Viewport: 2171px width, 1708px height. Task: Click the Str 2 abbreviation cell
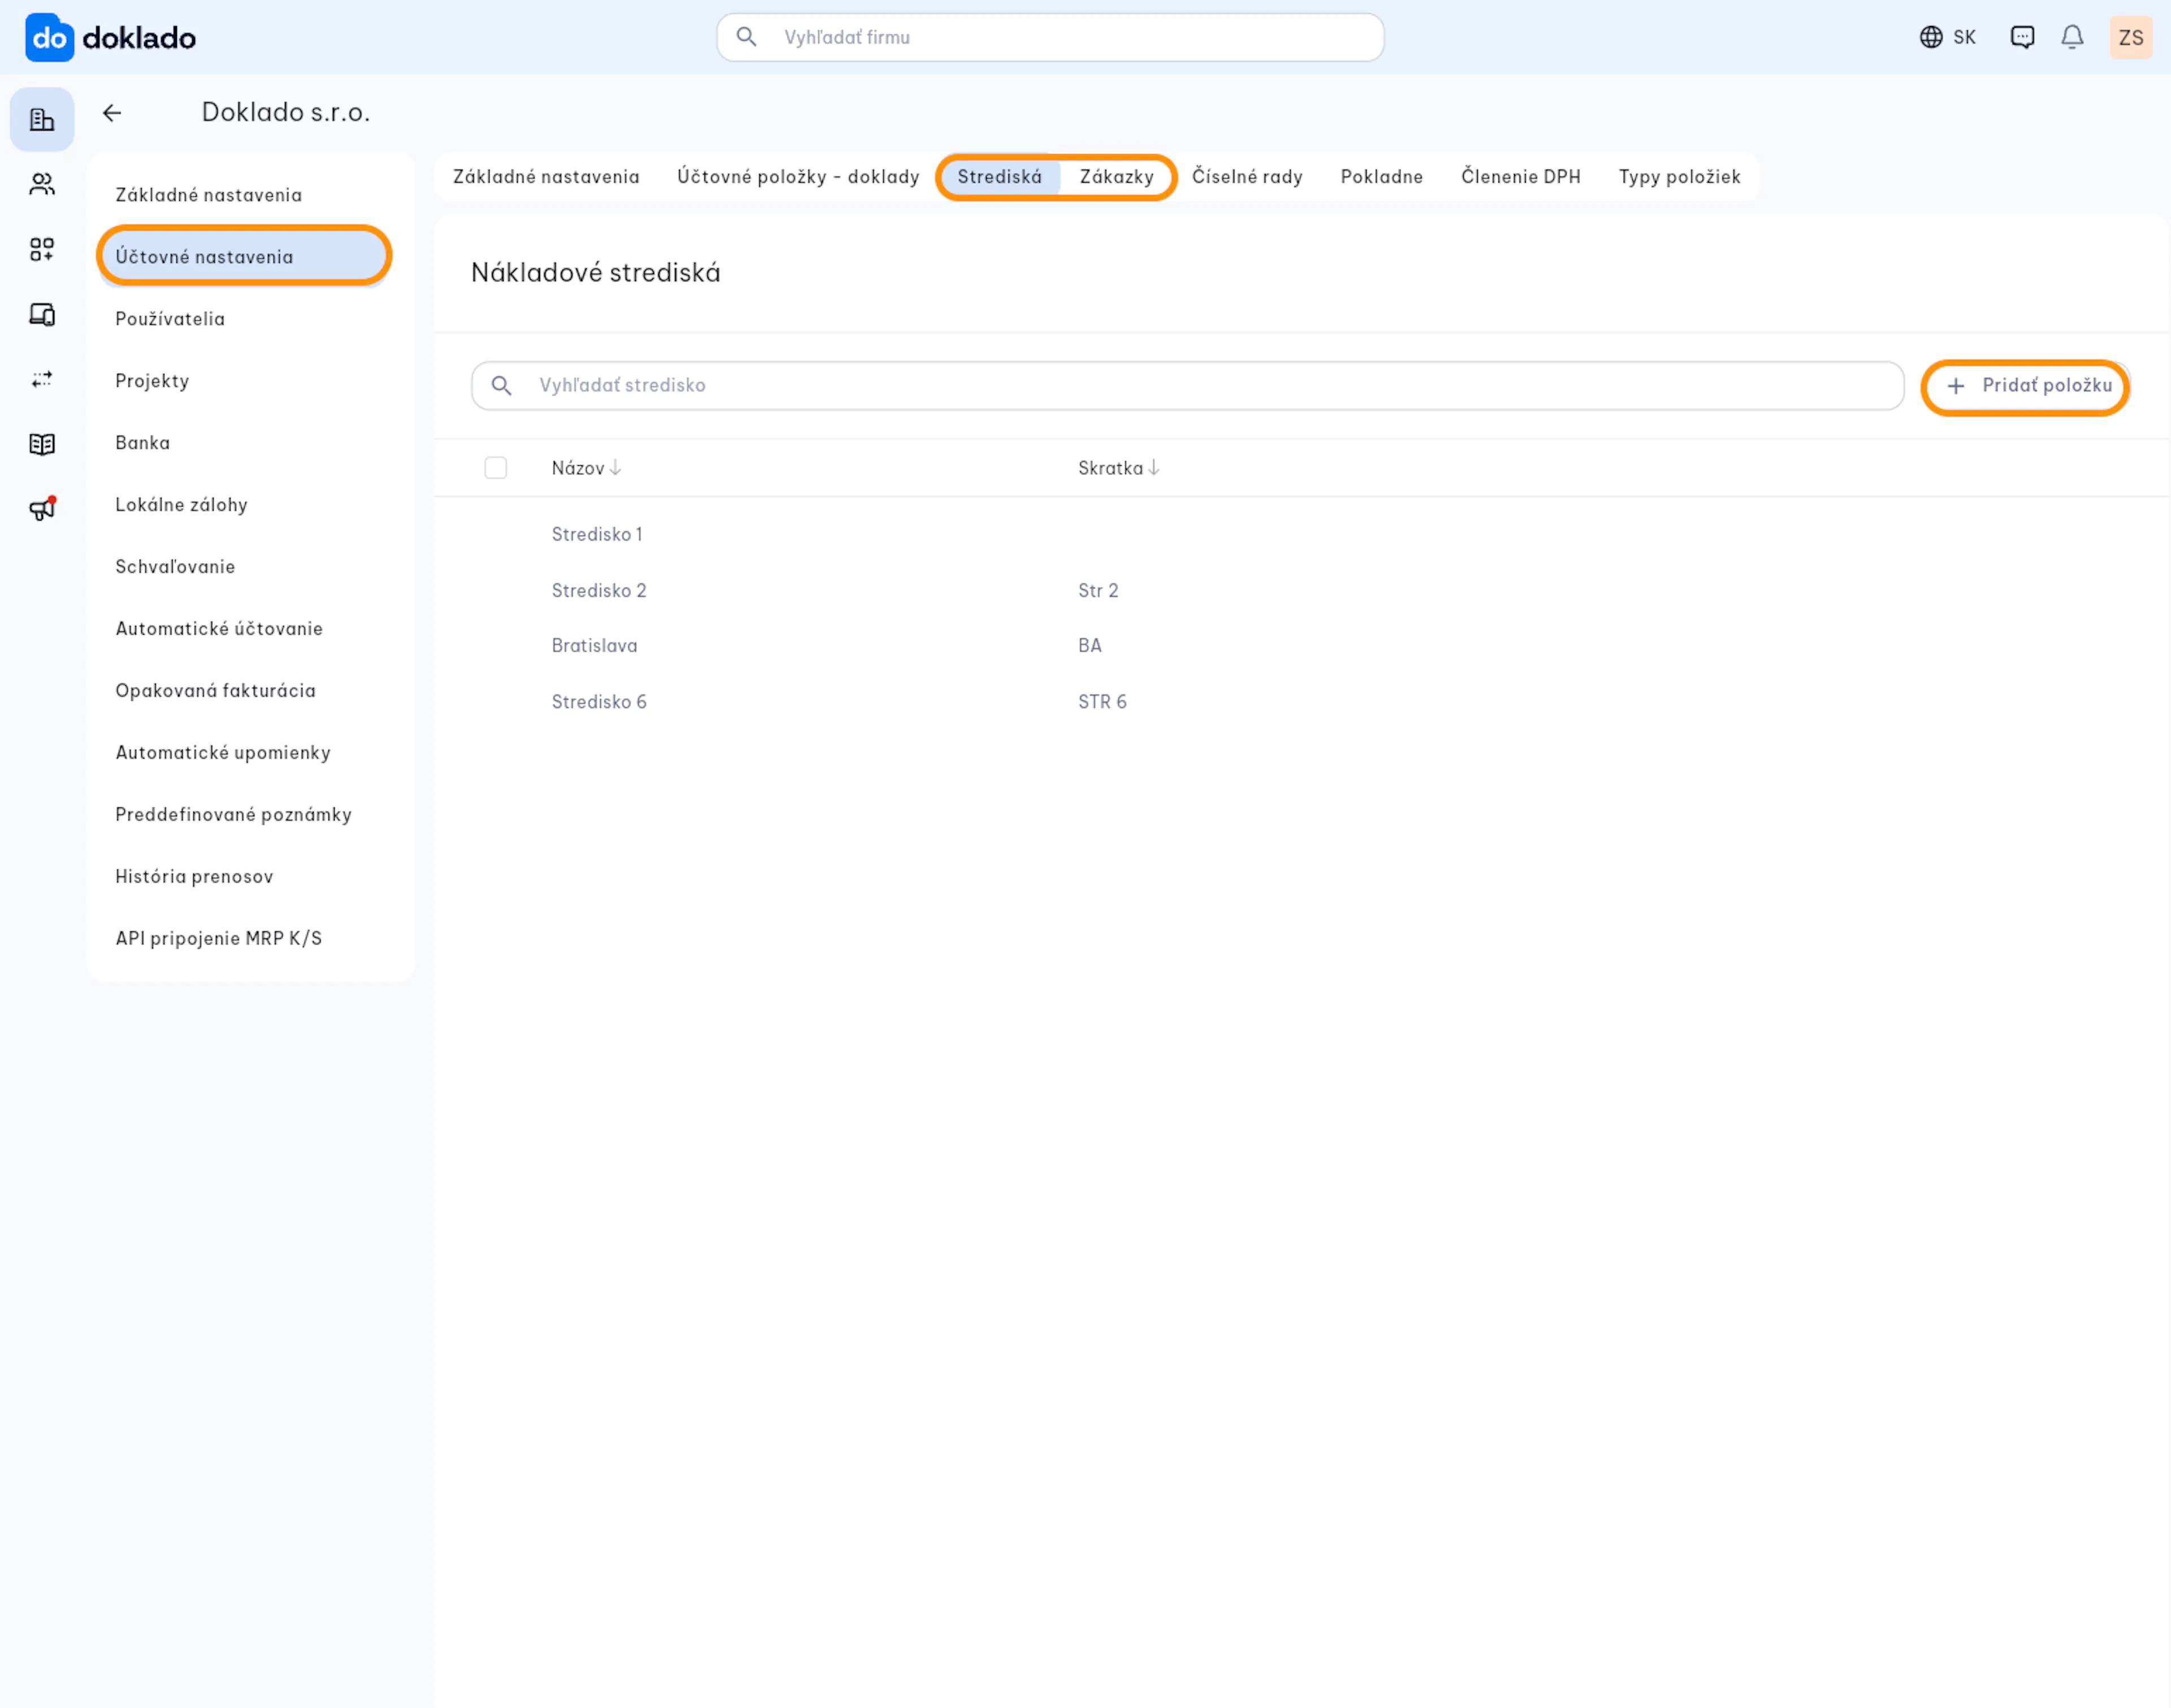click(x=1098, y=591)
